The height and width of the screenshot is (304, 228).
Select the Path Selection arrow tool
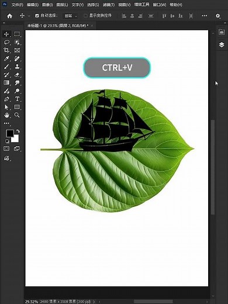6,107
